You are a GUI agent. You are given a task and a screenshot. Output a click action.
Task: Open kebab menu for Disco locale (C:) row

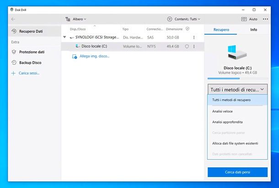(x=194, y=47)
